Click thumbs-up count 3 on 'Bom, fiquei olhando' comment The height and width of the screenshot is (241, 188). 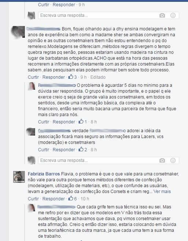point(75,77)
